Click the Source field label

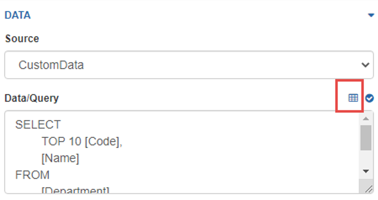pos(22,39)
